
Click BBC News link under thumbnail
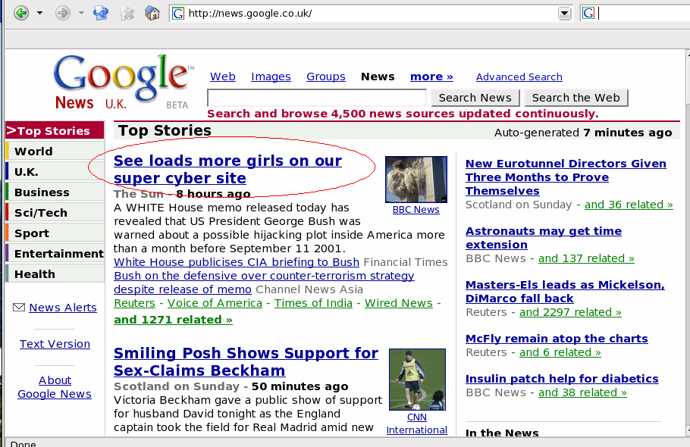point(416,210)
